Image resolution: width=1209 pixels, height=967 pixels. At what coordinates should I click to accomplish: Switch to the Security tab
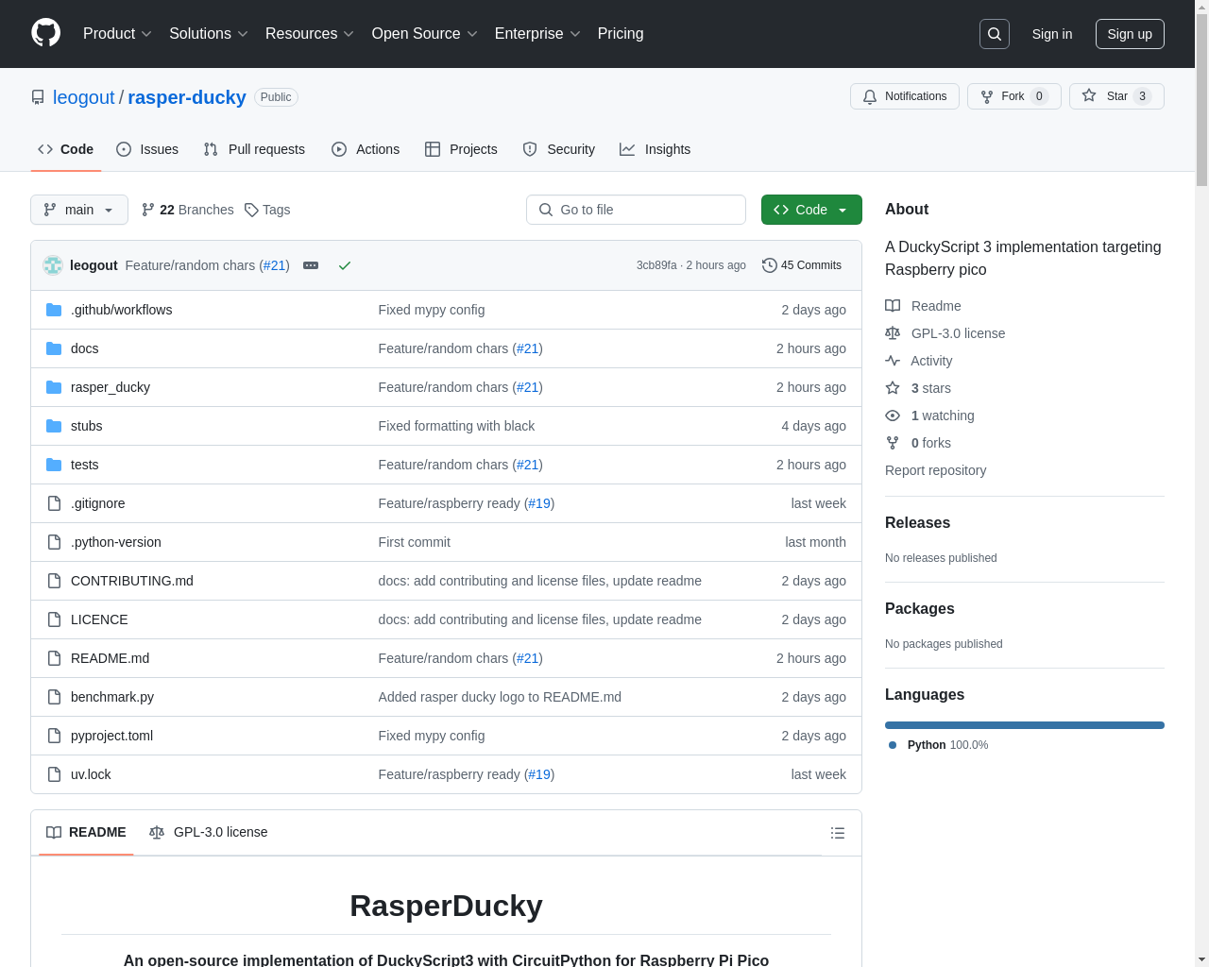point(559,149)
